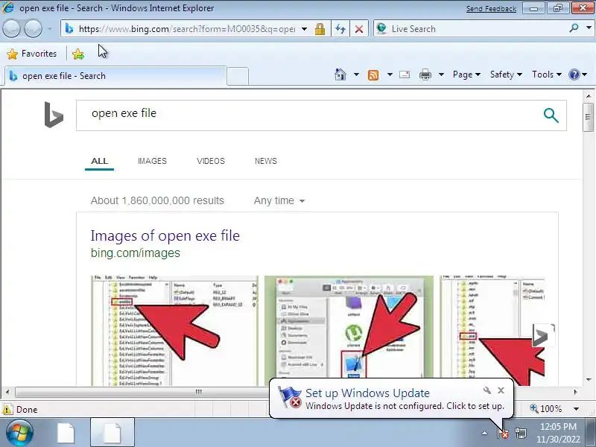Select the 'open exe file - Search' tab

tap(115, 76)
